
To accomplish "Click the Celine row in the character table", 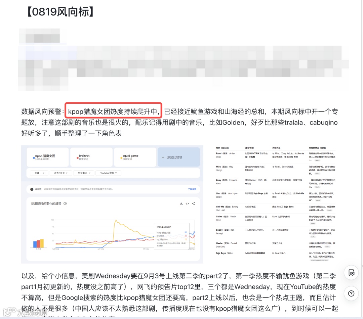I will 276,220.
